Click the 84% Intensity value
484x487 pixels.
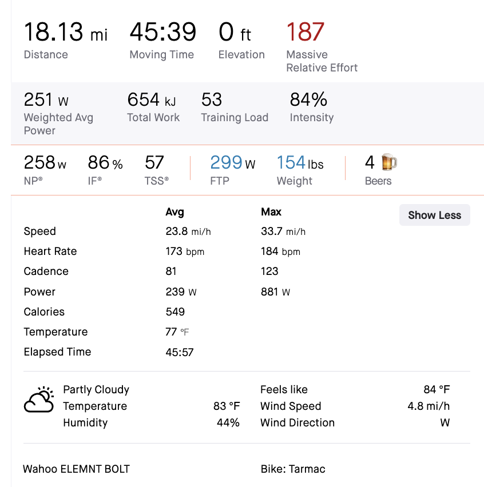coord(308,100)
